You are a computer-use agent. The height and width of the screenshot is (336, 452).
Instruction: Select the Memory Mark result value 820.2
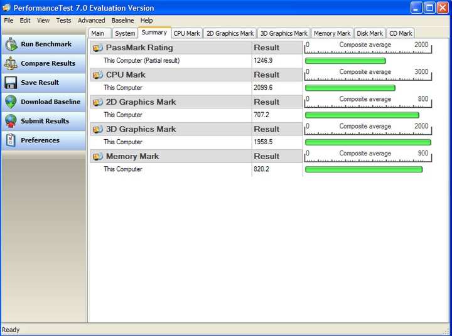(261, 169)
